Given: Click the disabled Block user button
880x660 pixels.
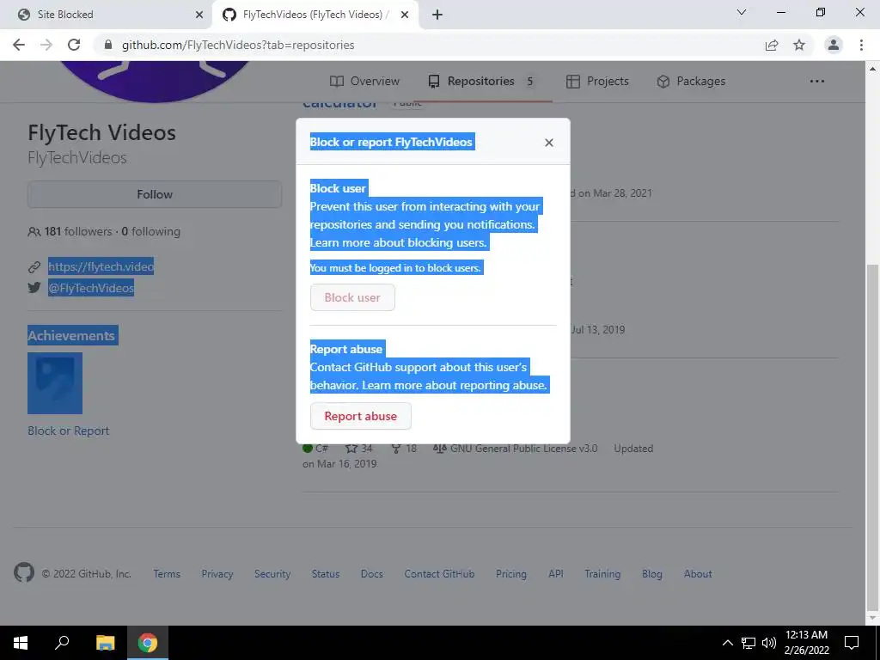Looking at the screenshot, I should [352, 297].
